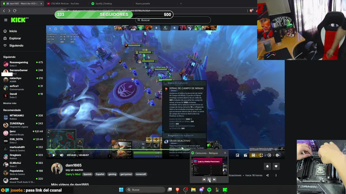This screenshot has height=194, width=346.
Task: Skip to previous track in Spotify preview
Action: tap(204, 179)
